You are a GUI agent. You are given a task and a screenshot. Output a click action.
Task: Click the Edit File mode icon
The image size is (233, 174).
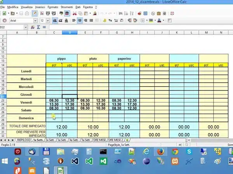35,13
